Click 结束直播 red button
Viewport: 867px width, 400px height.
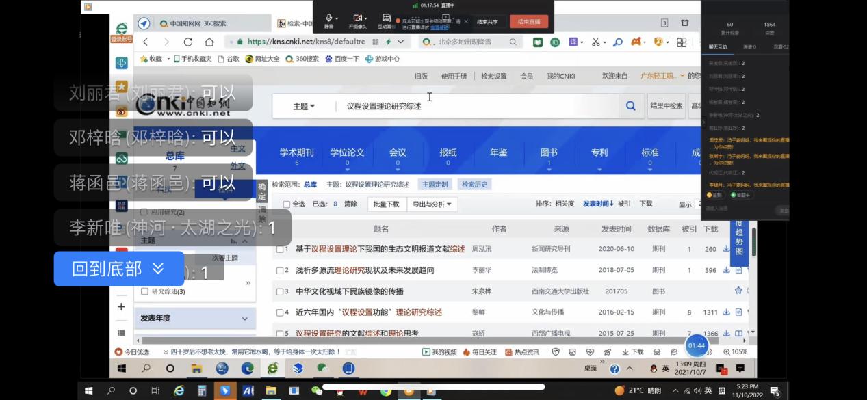[529, 21]
